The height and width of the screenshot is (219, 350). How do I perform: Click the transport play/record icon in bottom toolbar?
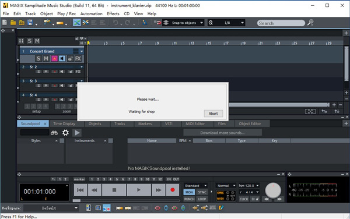(107, 208)
